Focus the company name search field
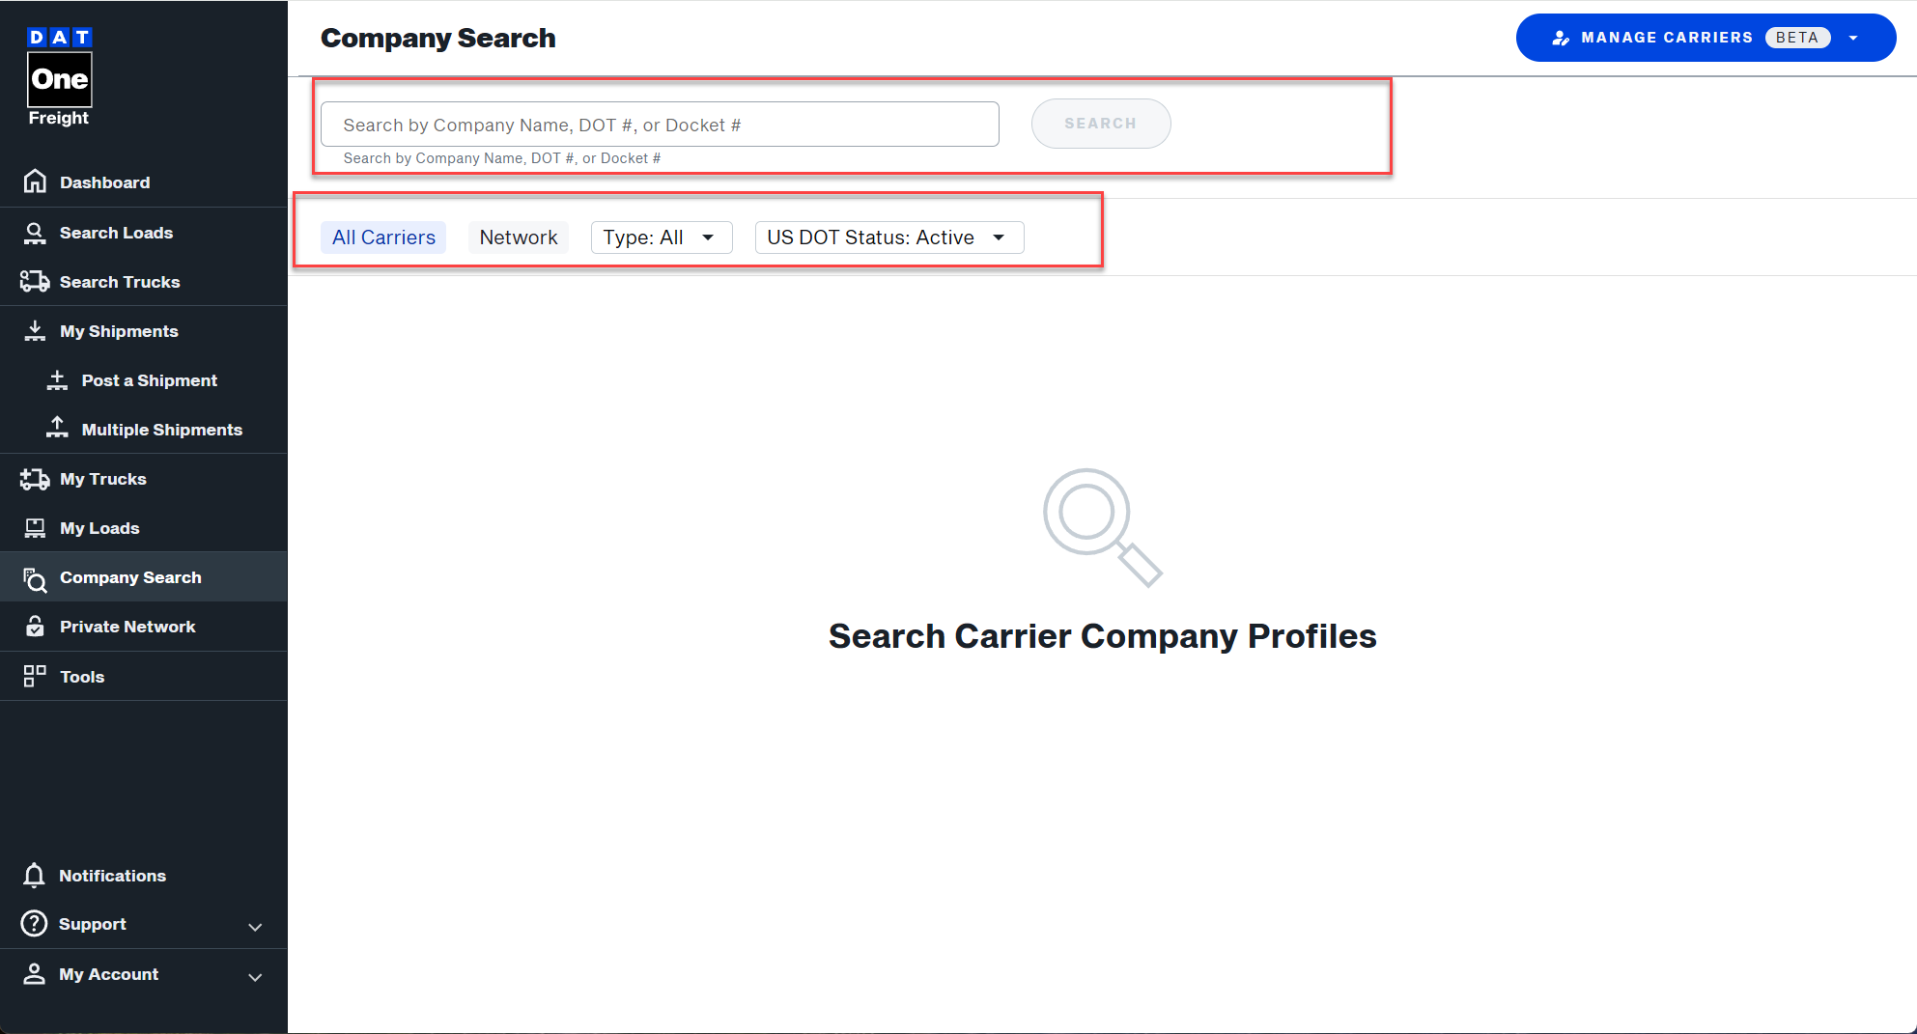Image resolution: width=1917 pixels, height=1034 pixels. click(x=660, y=125)
